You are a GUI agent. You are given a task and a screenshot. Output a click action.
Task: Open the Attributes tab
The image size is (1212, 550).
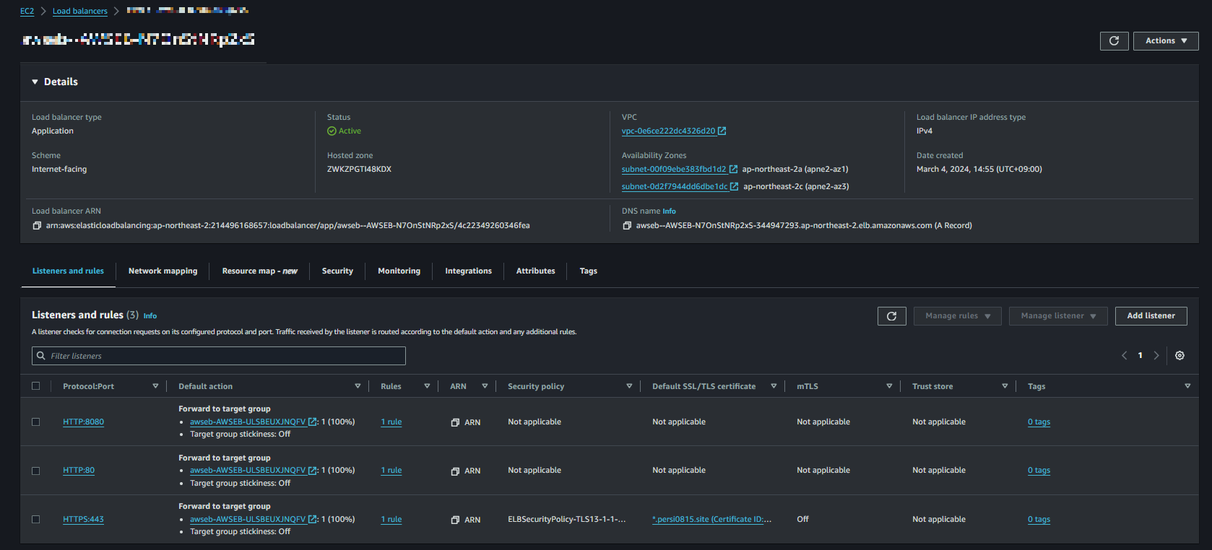[535, 271]
